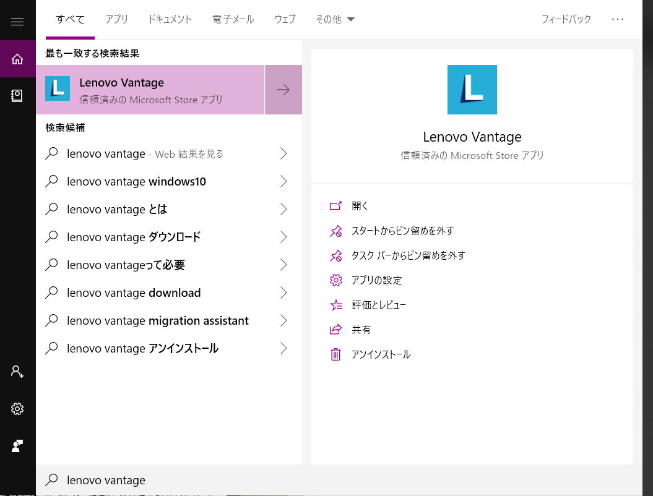Click the app settings gear icon
This screenshot has width=653, height=496.
coord(335,280)
